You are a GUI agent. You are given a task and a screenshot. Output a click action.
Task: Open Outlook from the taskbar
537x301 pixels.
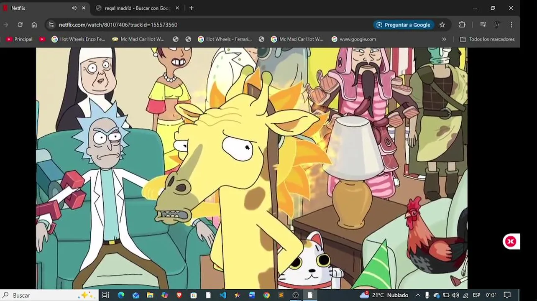click(x=136, y=295)
